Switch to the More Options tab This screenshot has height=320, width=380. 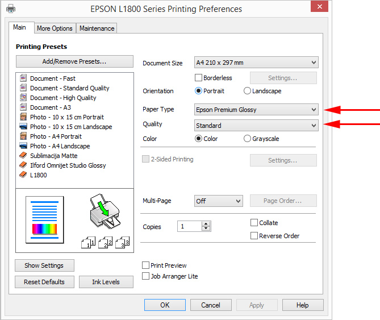pos(55,28)
